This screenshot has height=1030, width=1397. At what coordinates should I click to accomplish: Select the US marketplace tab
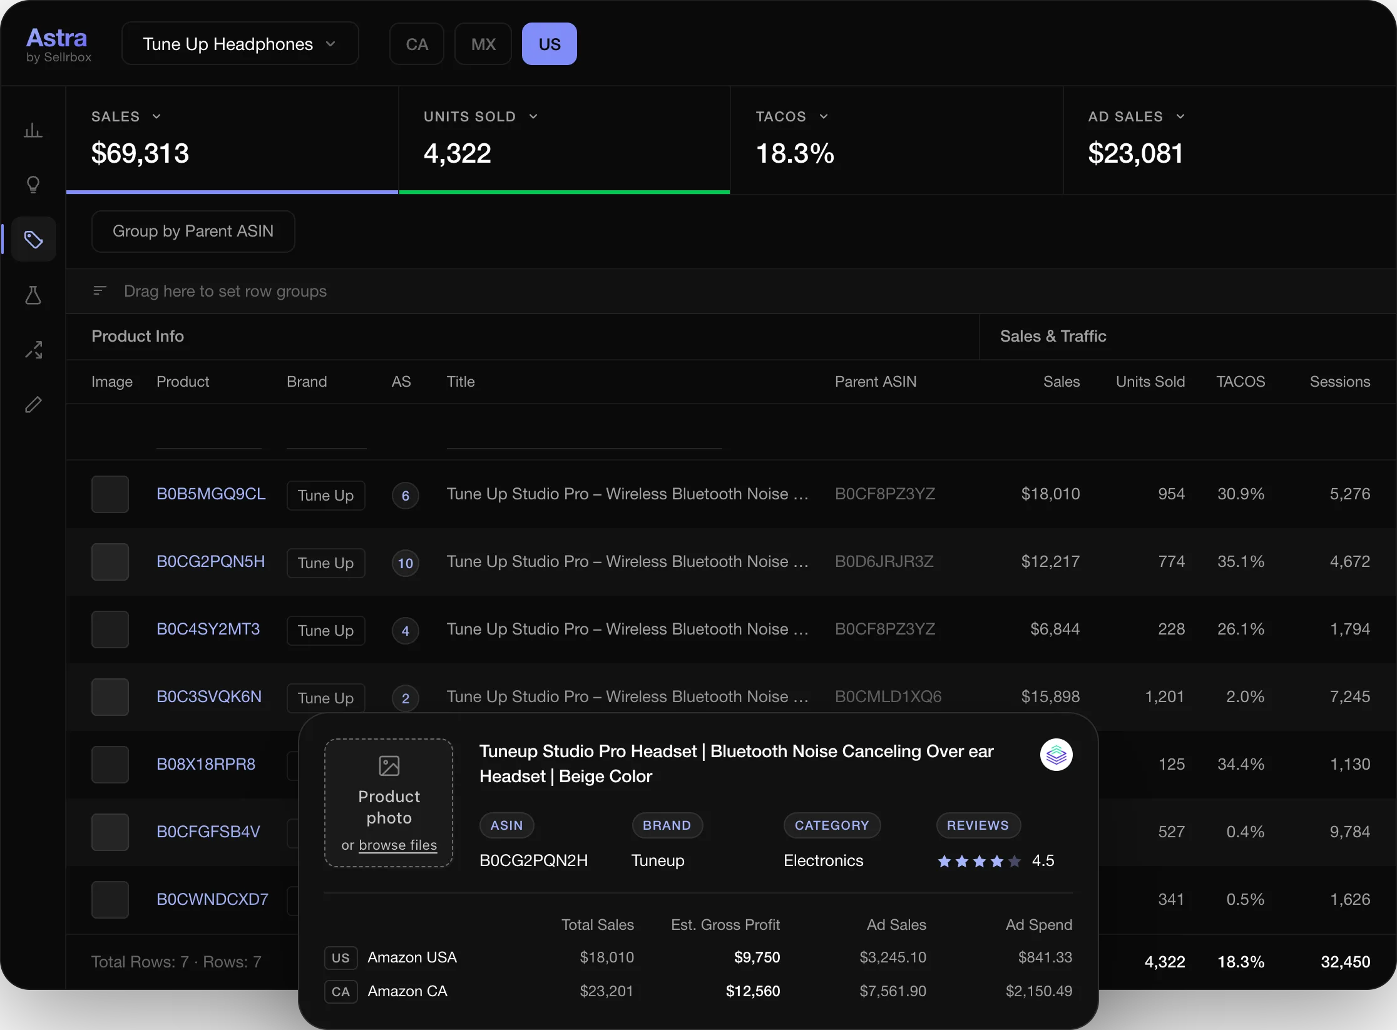pyautogui.click(x=550, y=44)
